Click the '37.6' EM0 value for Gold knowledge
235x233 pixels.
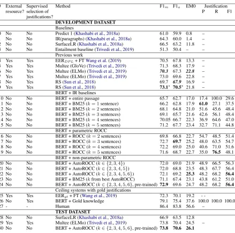coord(190,201)
